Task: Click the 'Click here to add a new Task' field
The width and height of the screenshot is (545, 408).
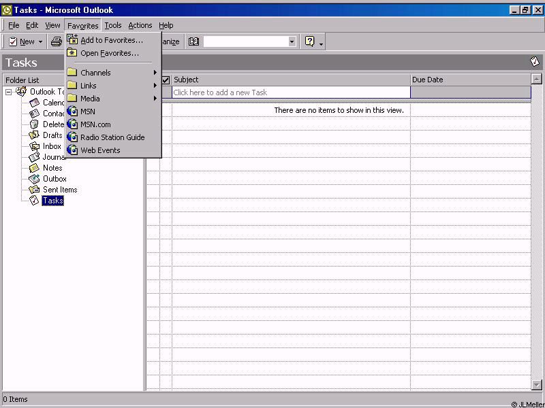Action: (x=291, y=92)
